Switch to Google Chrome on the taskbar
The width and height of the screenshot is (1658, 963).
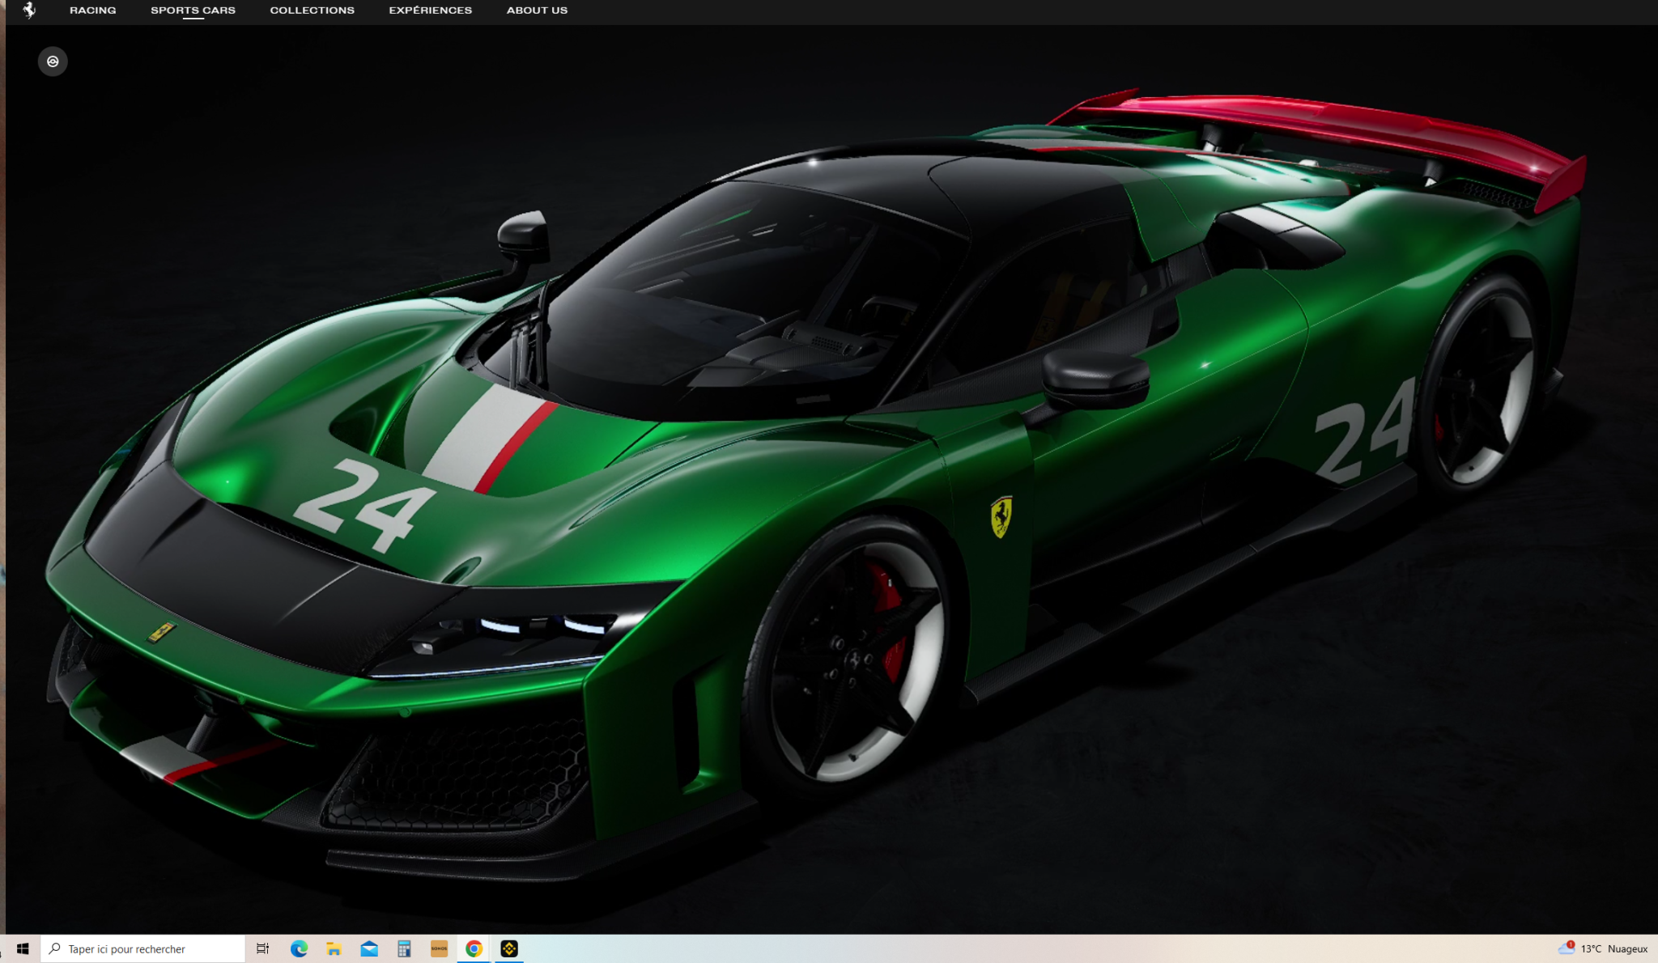pos(474,948)
